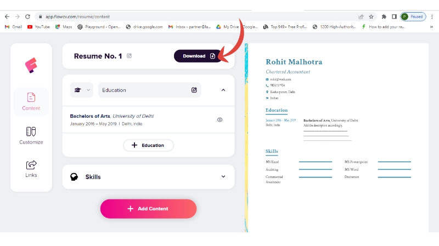The image size is (439, 246).
Task: Select the Content sidebar tab
Action: click(x=31, y=101)
